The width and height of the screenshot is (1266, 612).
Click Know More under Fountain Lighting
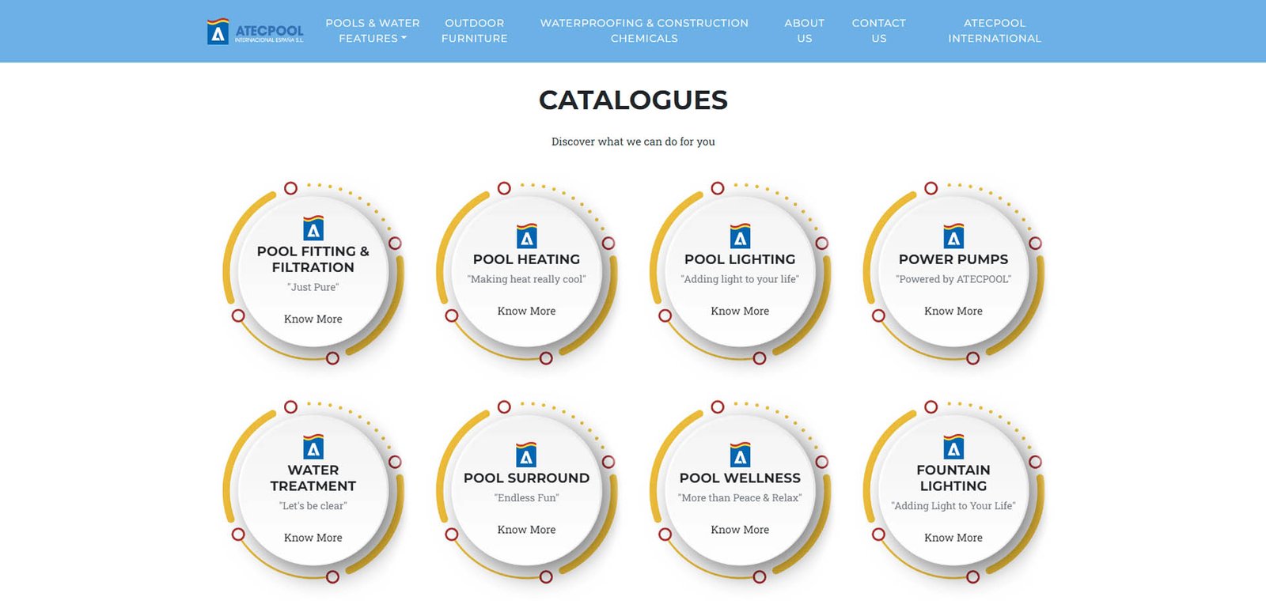[x=953, y=537]
